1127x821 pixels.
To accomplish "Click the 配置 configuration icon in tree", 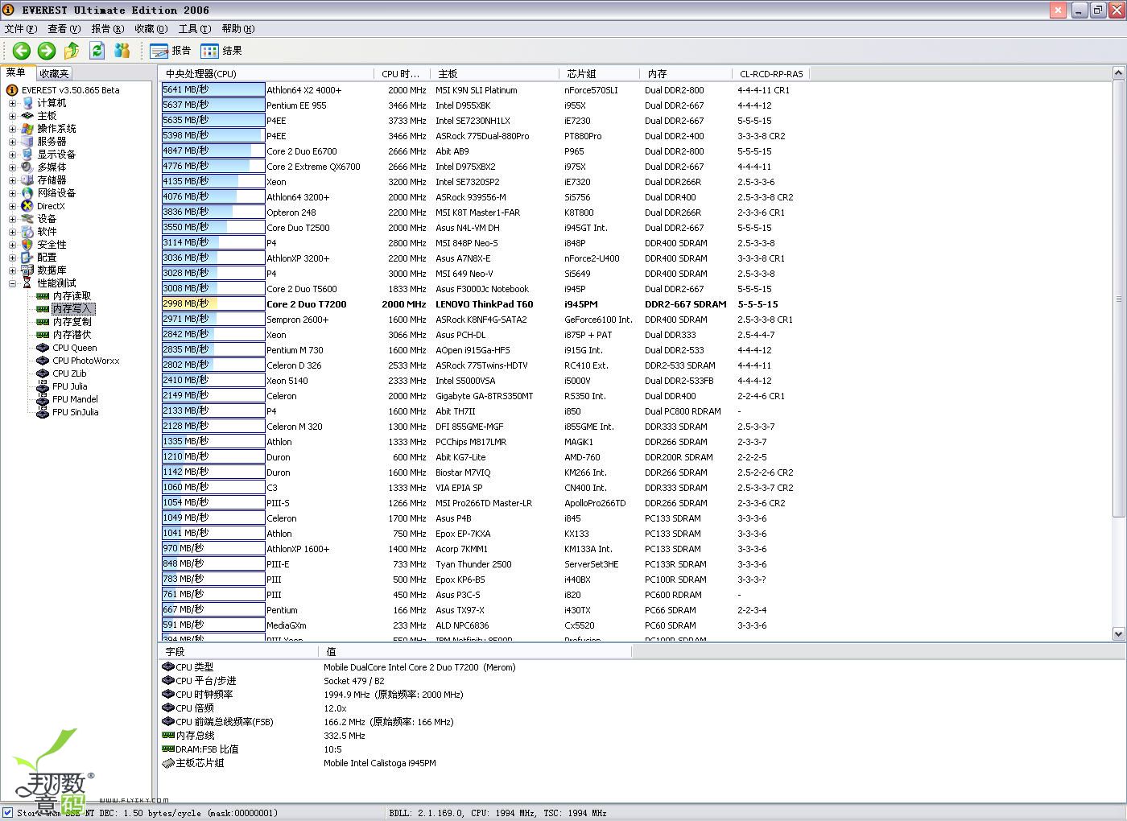I will [27, 258].
